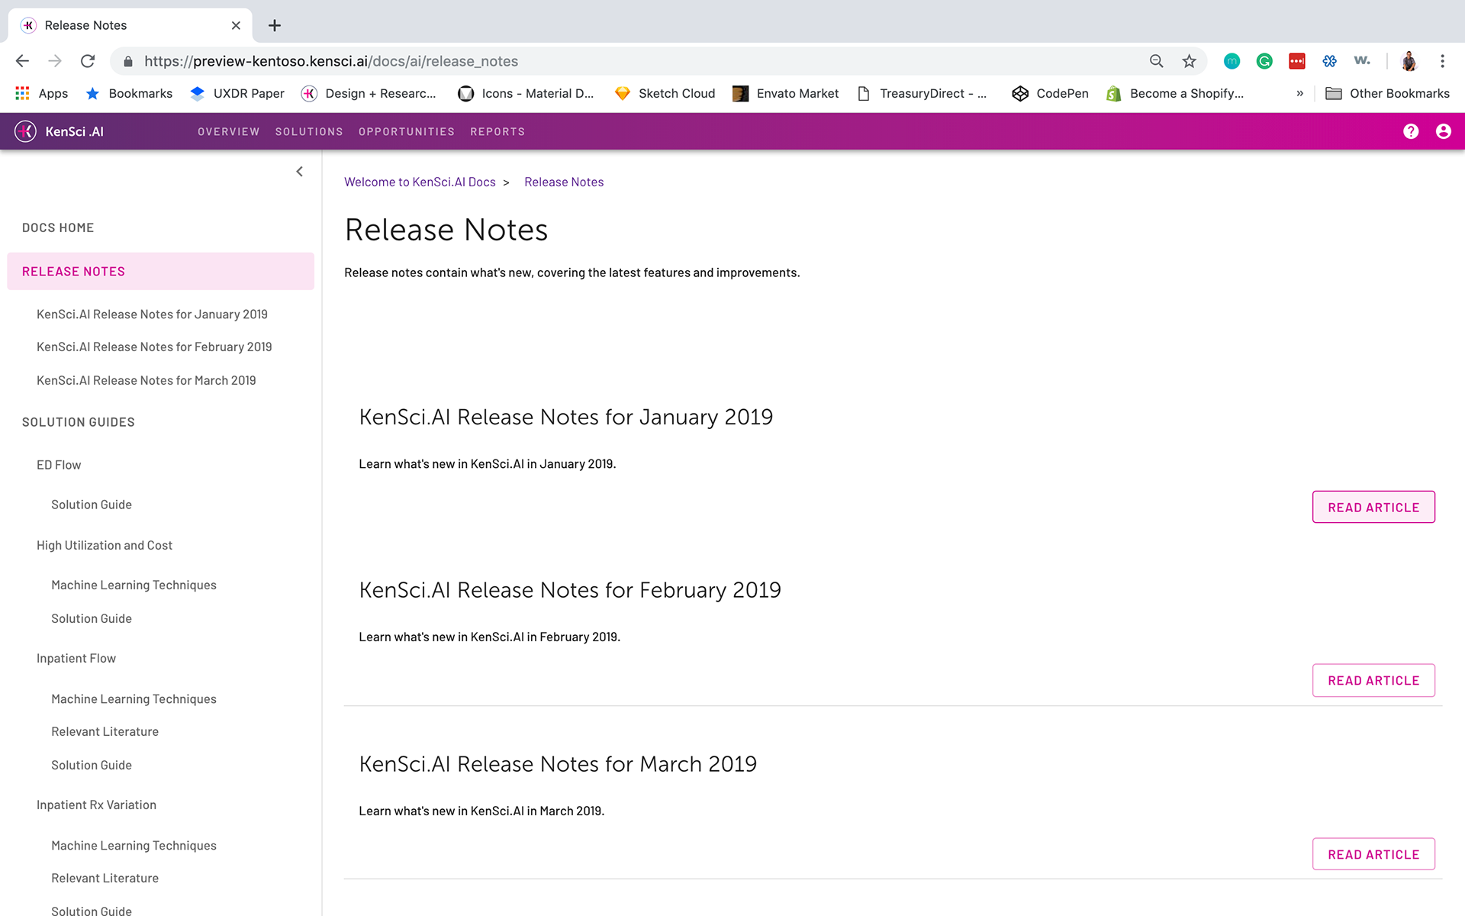Reload the page with the refresh icon
The width and height of the screenshot is (1465, 916).
pos(88,61)
